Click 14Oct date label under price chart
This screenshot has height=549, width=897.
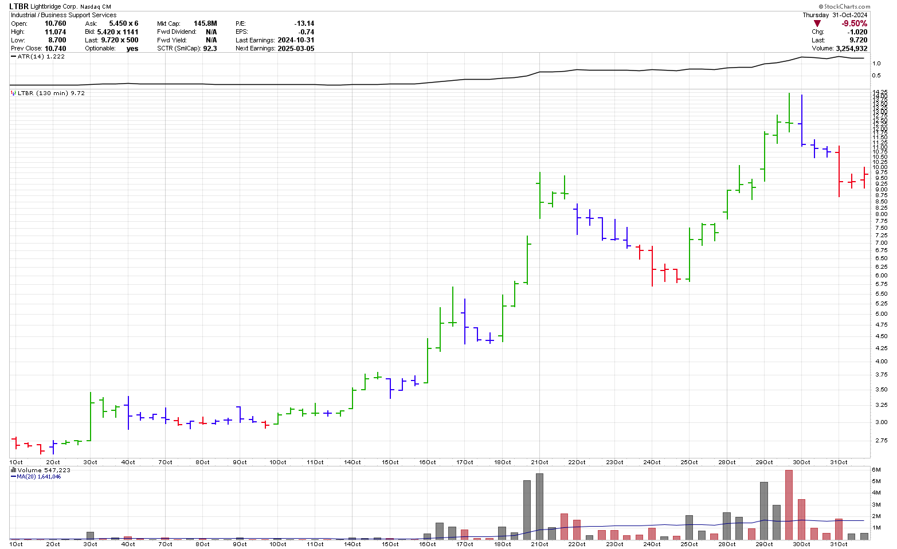tap(352, 462)
